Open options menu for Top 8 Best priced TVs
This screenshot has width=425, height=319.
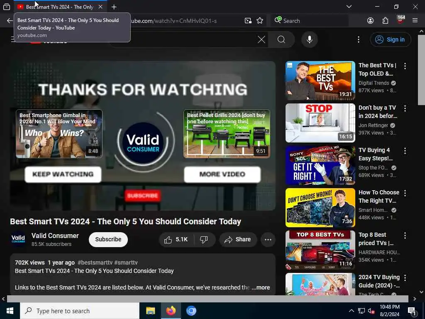(405, 236)
